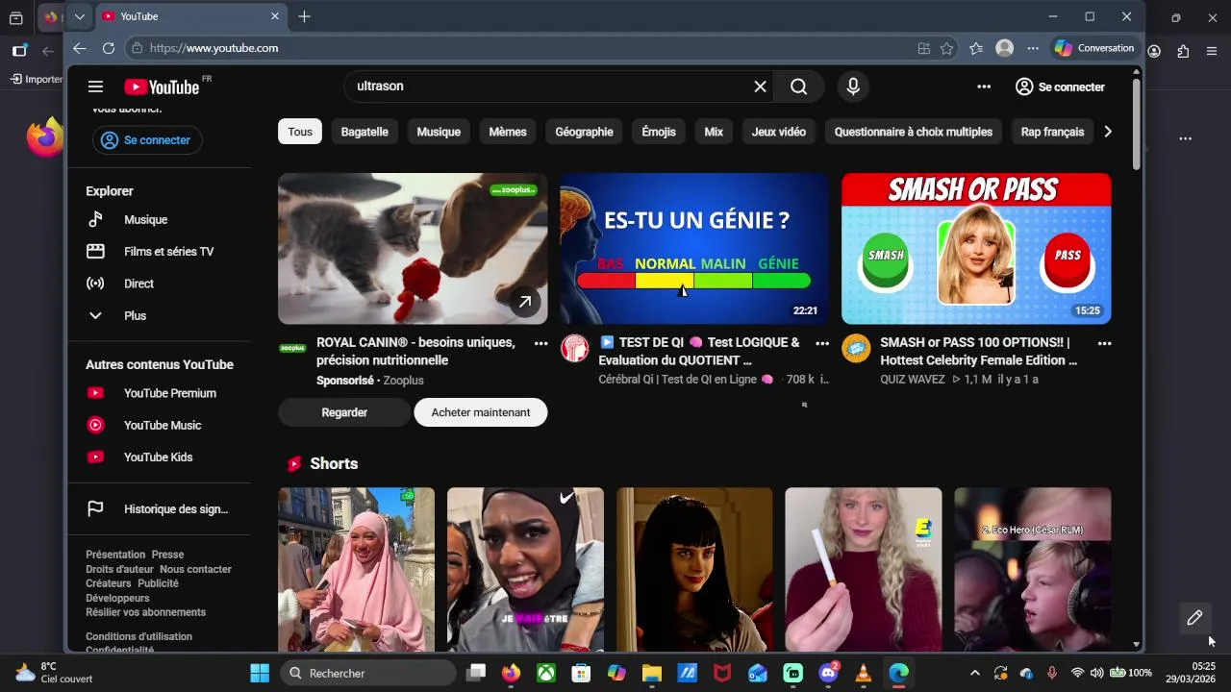Open the SMASH OR PASS video thumbnail
Screen dimensions: 1231x692
coord(976,249)
